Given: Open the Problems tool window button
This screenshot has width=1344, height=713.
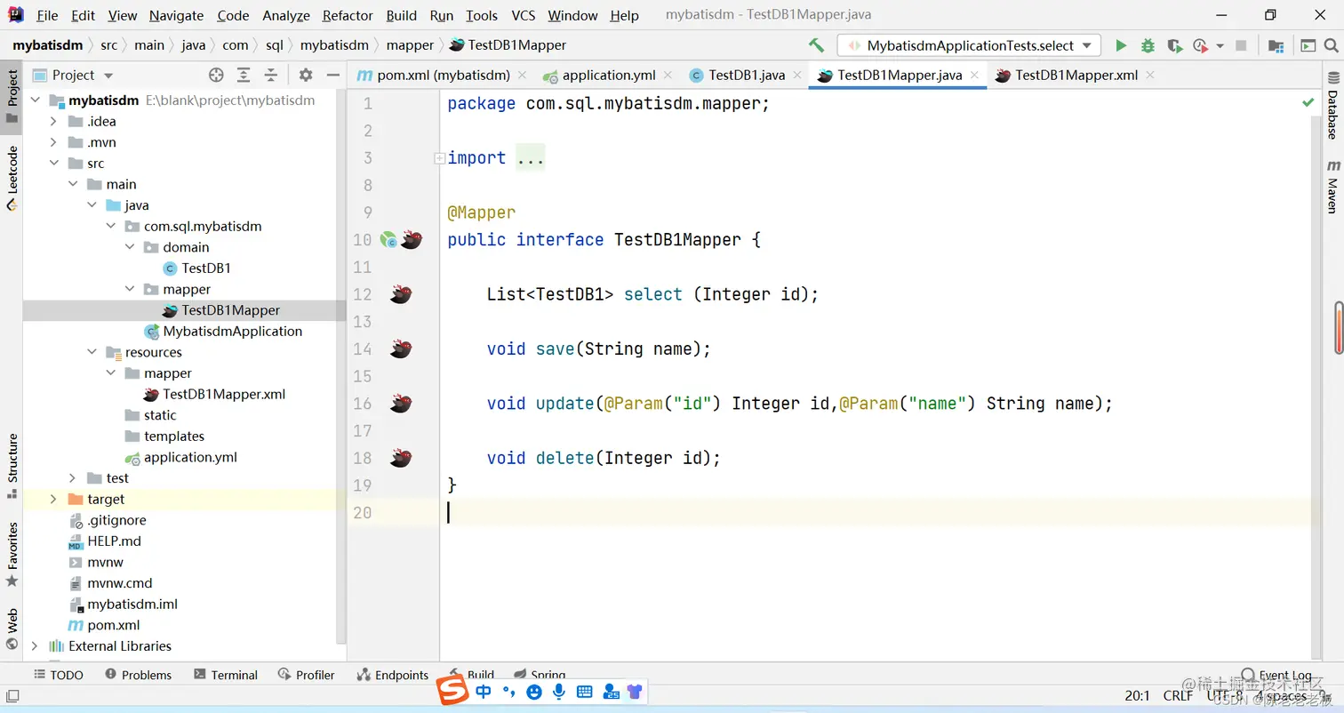Looking at the screenshot, I should 138,675.
